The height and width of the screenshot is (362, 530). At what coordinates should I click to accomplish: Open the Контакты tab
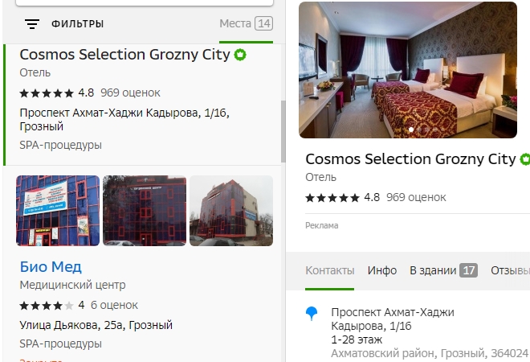coord(329,270)
